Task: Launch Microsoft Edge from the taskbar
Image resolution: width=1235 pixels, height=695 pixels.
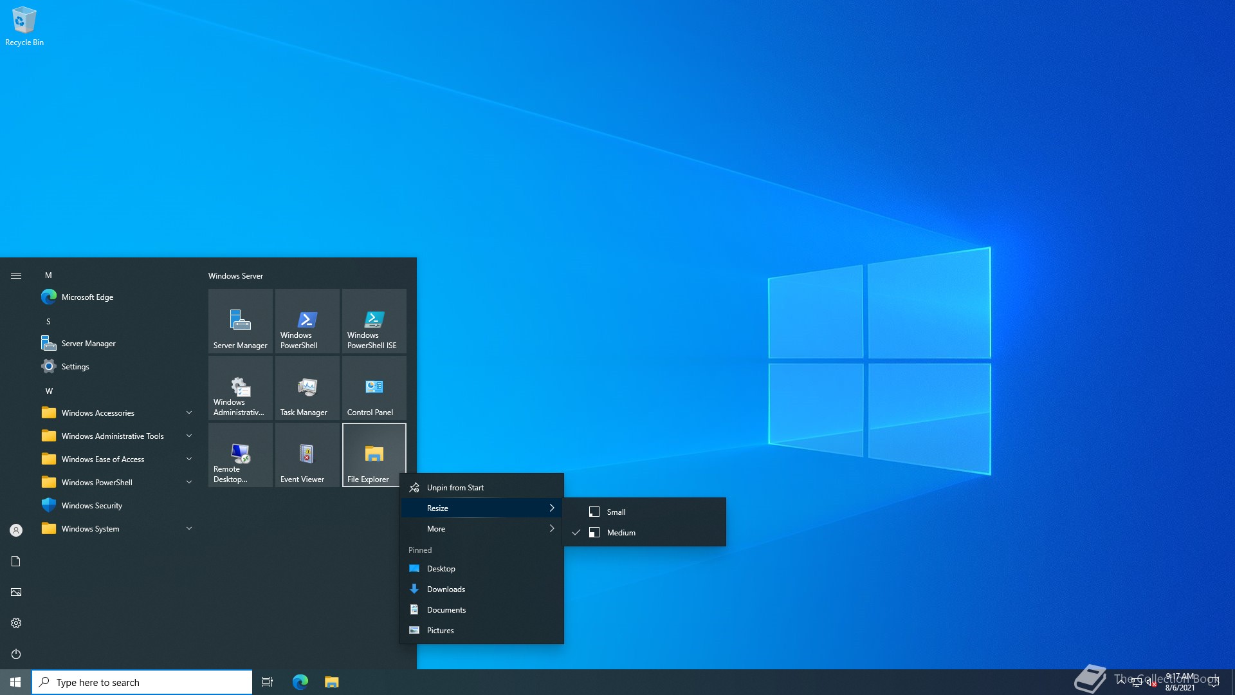Action: click(x=300, y=682)
